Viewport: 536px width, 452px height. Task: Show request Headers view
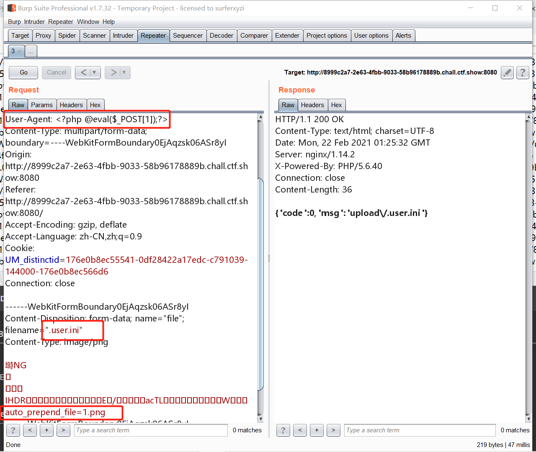tap(71, 105)
